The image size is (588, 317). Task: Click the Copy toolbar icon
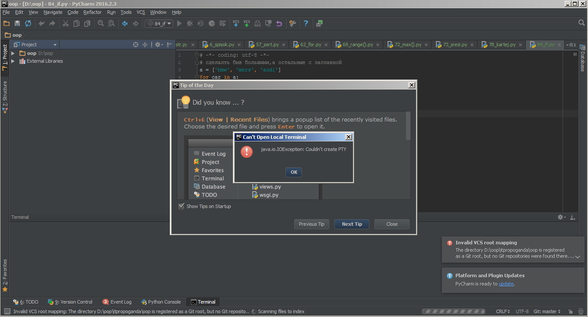coord(76,23)
